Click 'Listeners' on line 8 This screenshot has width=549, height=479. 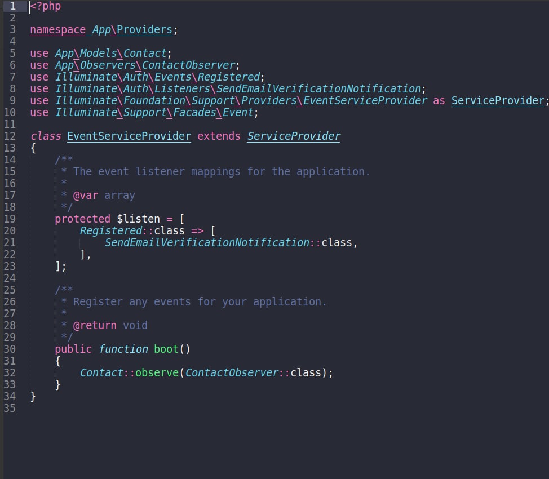182,89
